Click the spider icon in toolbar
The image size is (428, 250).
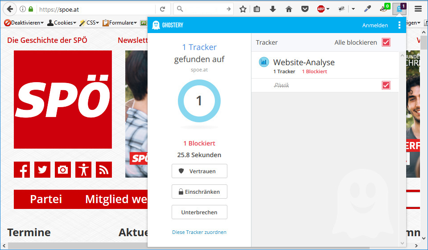(x=341, y=9)
